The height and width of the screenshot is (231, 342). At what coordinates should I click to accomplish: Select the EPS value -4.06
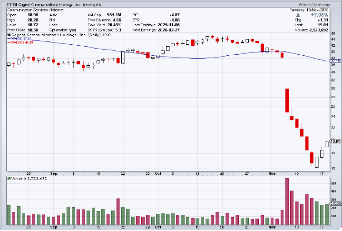[x=175, y=20]
